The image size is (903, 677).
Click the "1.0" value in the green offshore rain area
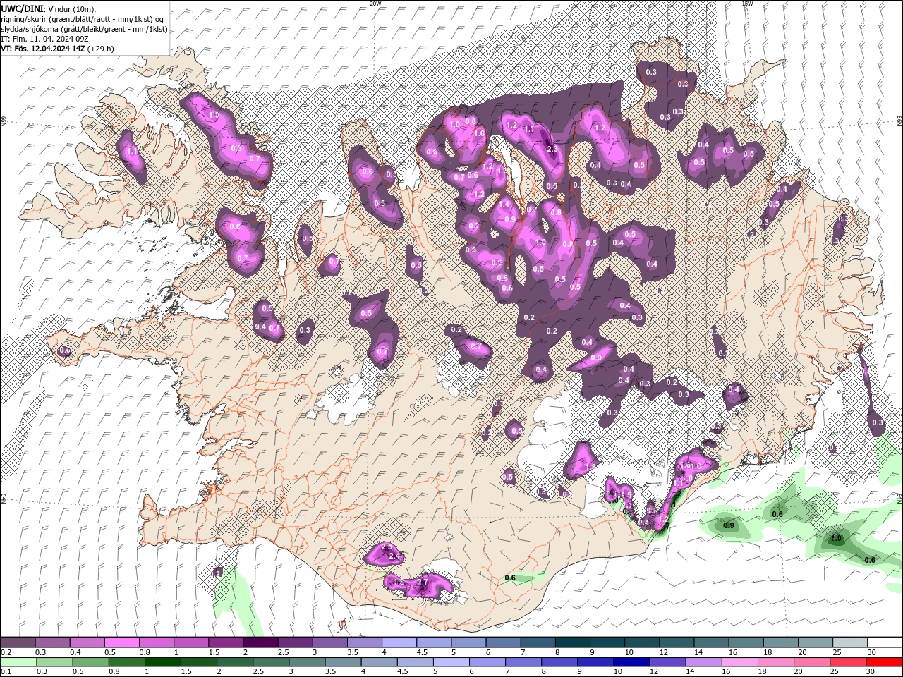pyautogui.click(x=836, y=538)
